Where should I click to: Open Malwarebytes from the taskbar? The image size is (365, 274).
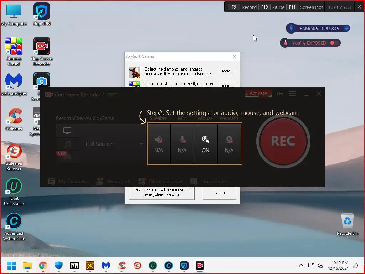[106, 265]
